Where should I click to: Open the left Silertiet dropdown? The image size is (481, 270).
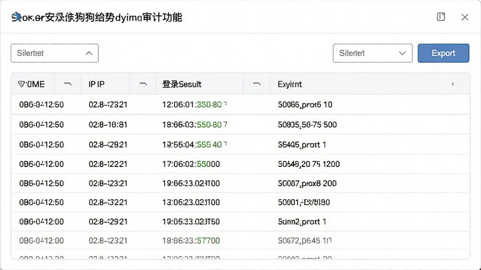click(54, 53)
